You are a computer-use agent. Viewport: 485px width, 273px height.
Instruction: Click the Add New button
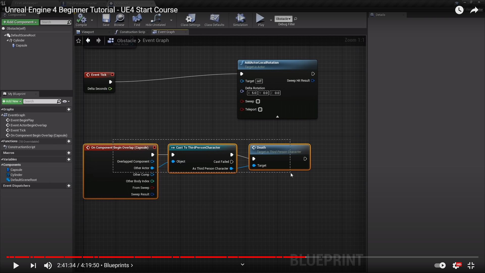[12, 101]
